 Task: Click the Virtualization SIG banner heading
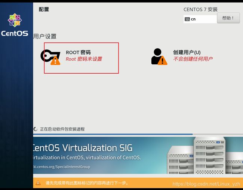83,148
